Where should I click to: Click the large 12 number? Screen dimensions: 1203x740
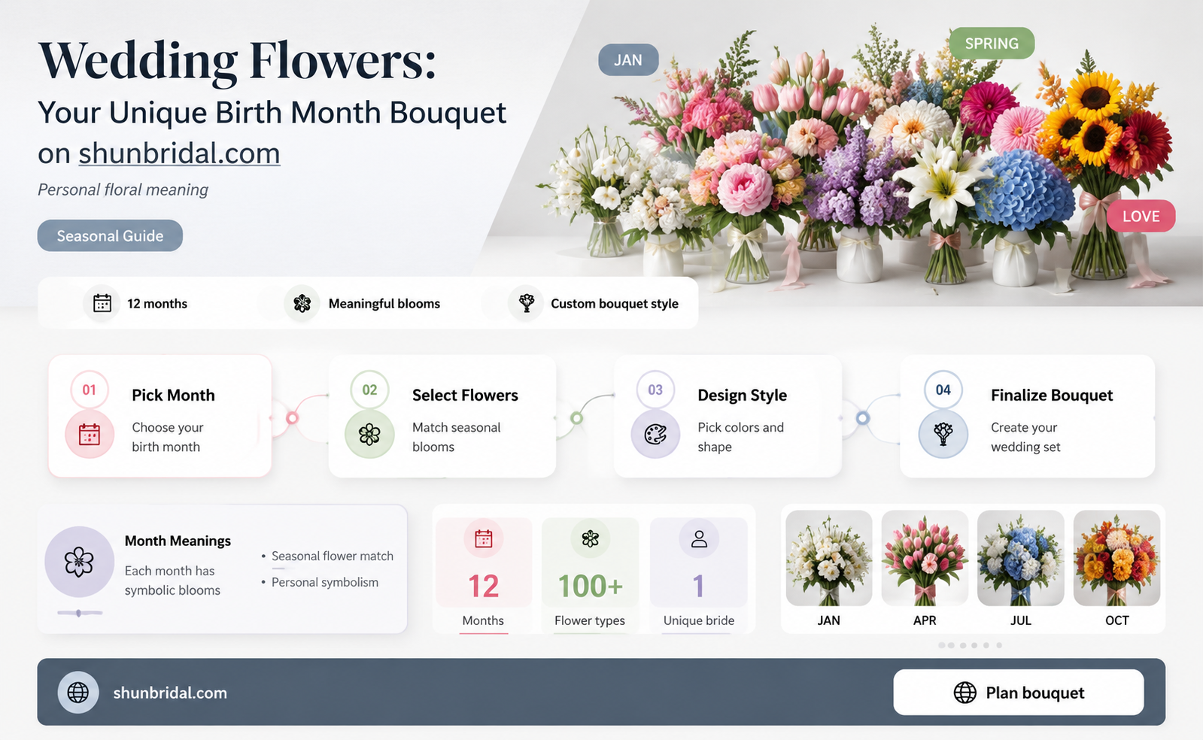(483, 586)
